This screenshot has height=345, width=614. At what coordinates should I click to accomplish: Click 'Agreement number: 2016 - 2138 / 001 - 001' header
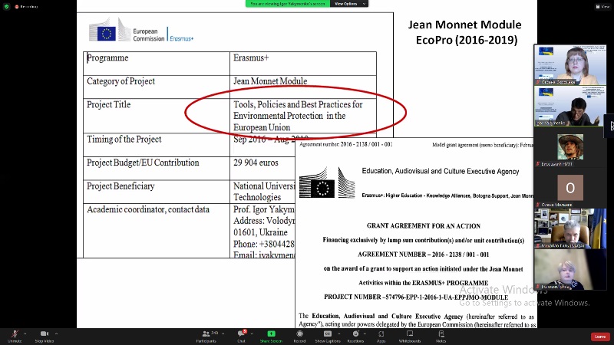coord(346,144)
